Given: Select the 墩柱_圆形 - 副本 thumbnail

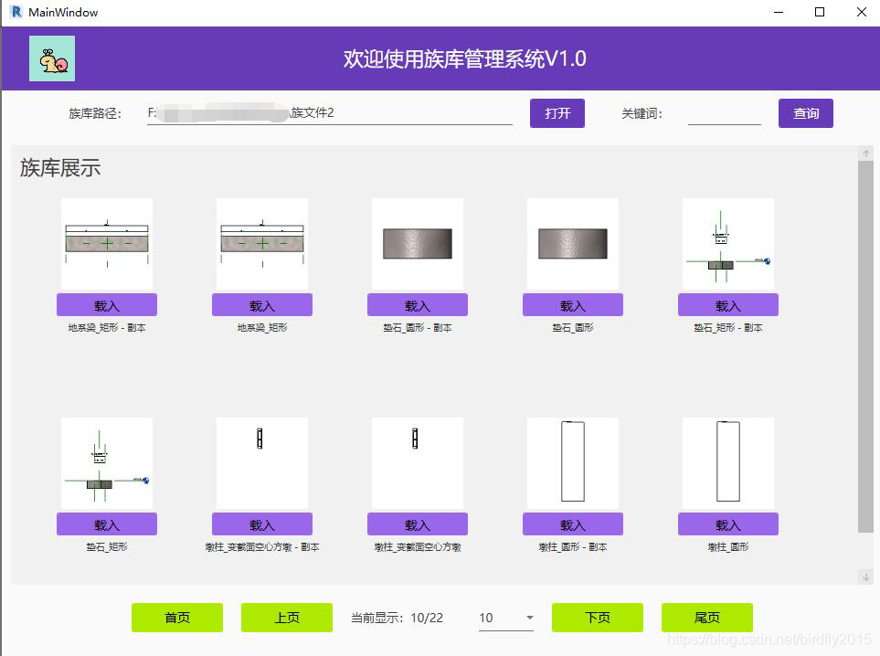Looking at the screenshot, I should click(572, 462).
